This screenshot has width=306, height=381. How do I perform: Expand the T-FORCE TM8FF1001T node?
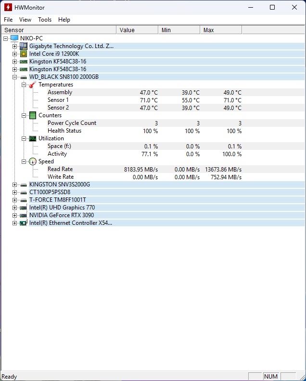click(14, 200)
